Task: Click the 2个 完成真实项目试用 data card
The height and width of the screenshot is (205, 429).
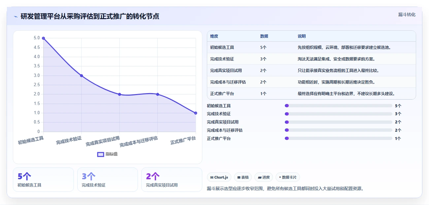Action: 172,180
